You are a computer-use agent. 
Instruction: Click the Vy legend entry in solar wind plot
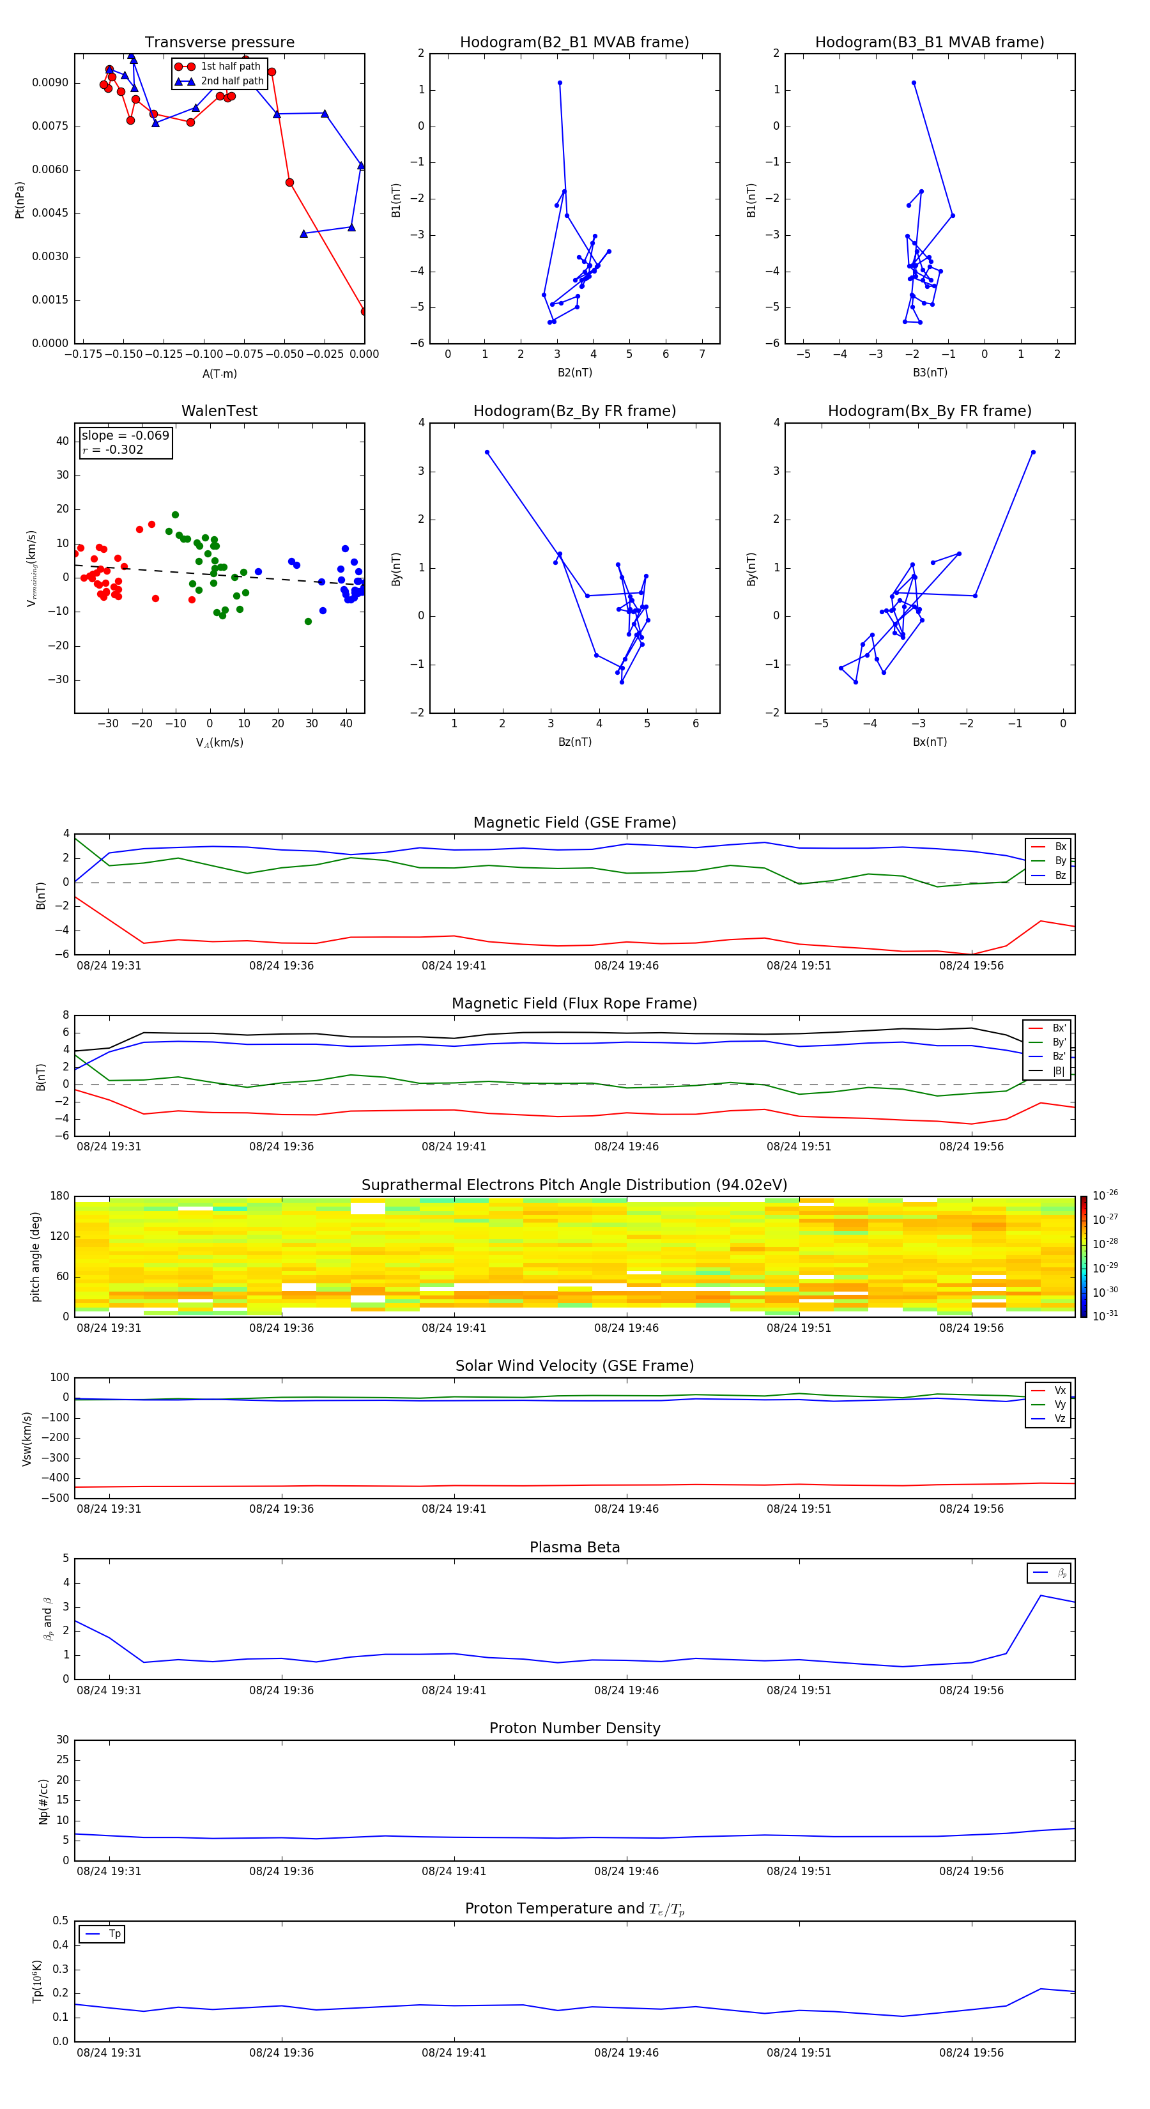click(x=1048, y=1405)
